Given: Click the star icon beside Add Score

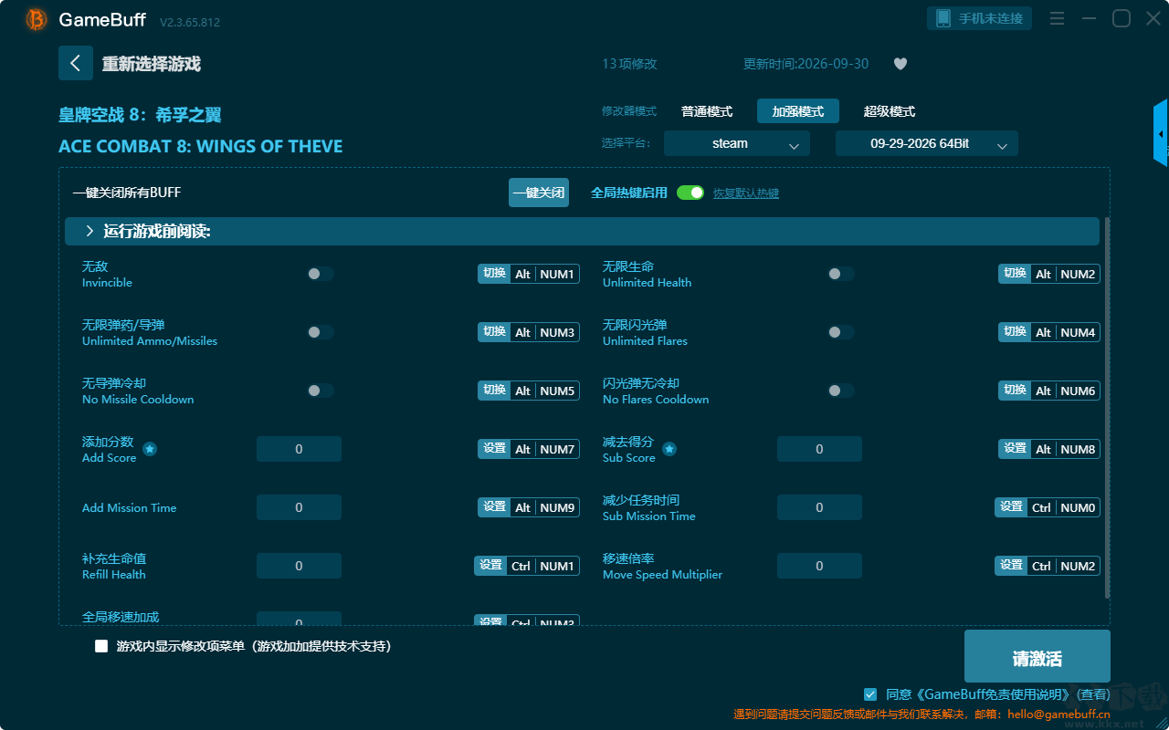Looking at the screenshot, I should 150,449.
